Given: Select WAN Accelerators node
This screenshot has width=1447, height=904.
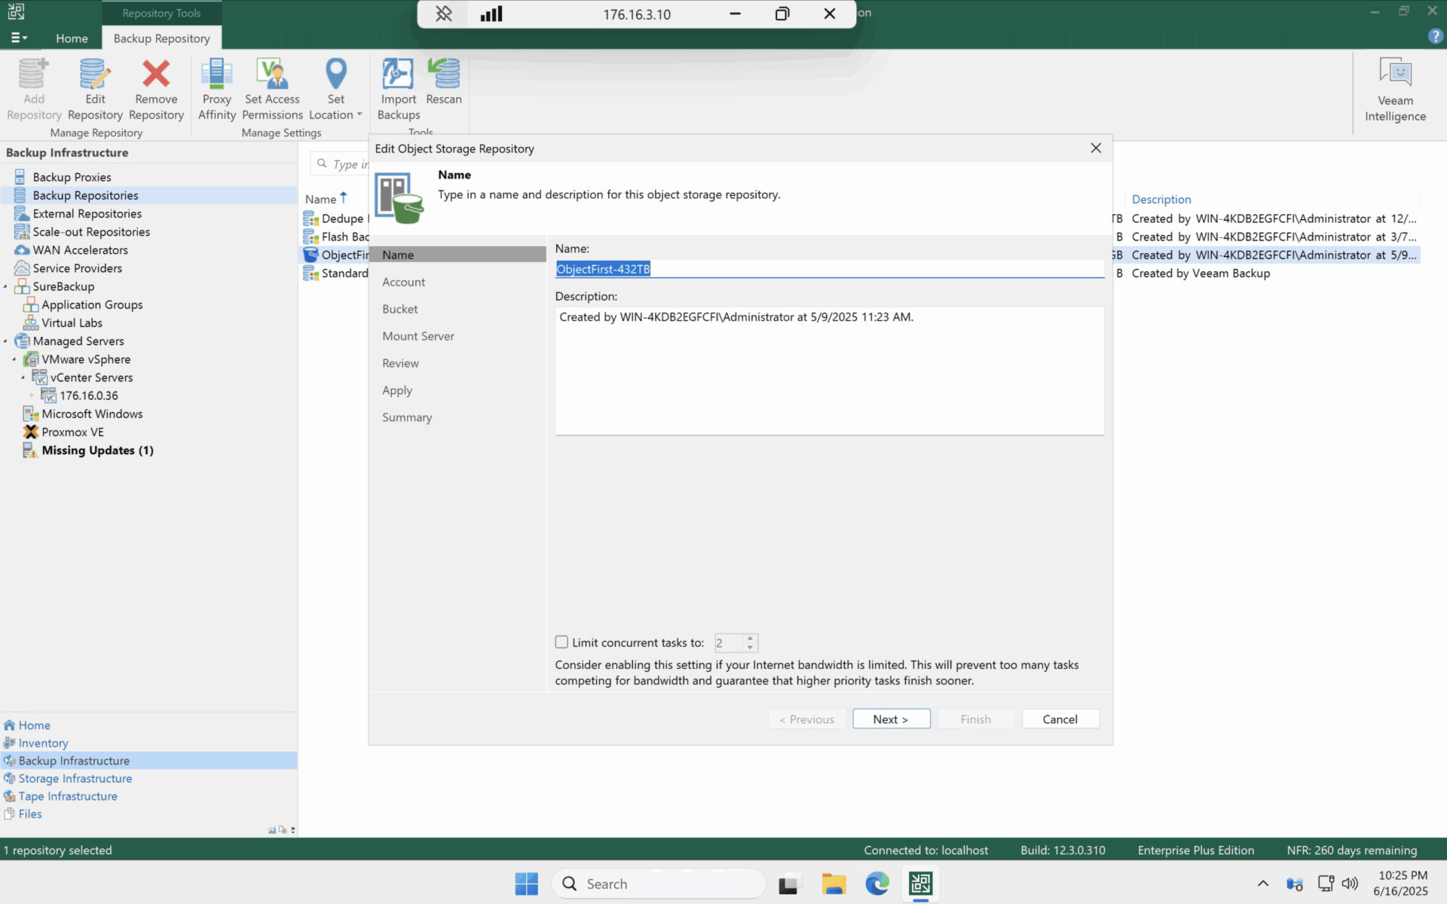Looking at the screenshot, I should pyautogui.click(x=80, y=250).
